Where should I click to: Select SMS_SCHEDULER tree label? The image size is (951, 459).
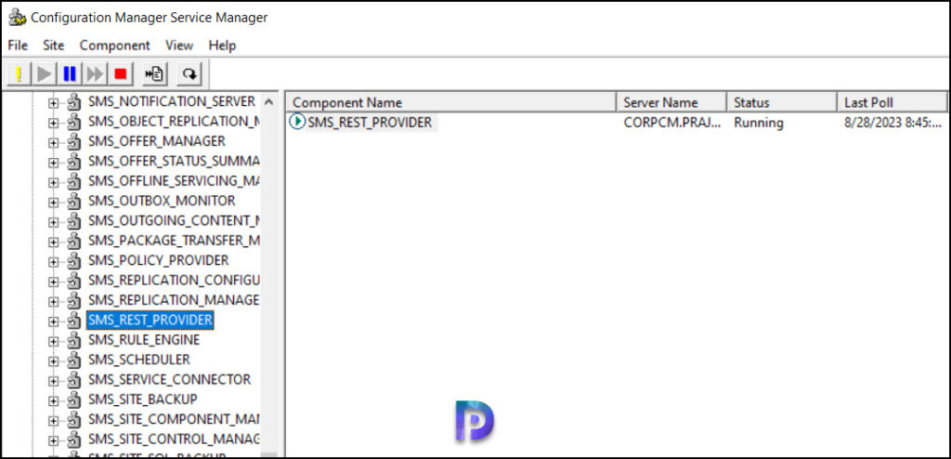(139, 360)
